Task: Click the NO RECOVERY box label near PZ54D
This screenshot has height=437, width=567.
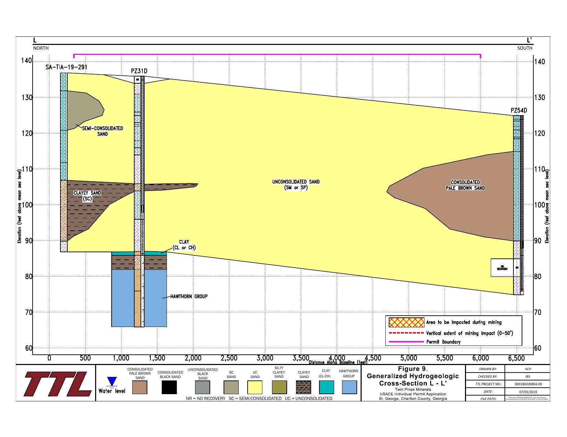Action: pos(502,268)
